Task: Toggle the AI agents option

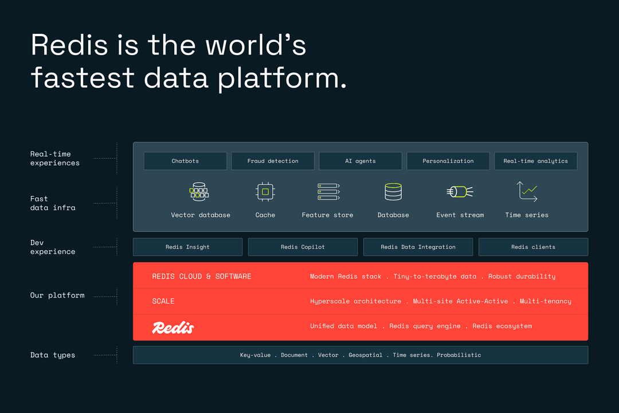Action: [x=360, y=161]
